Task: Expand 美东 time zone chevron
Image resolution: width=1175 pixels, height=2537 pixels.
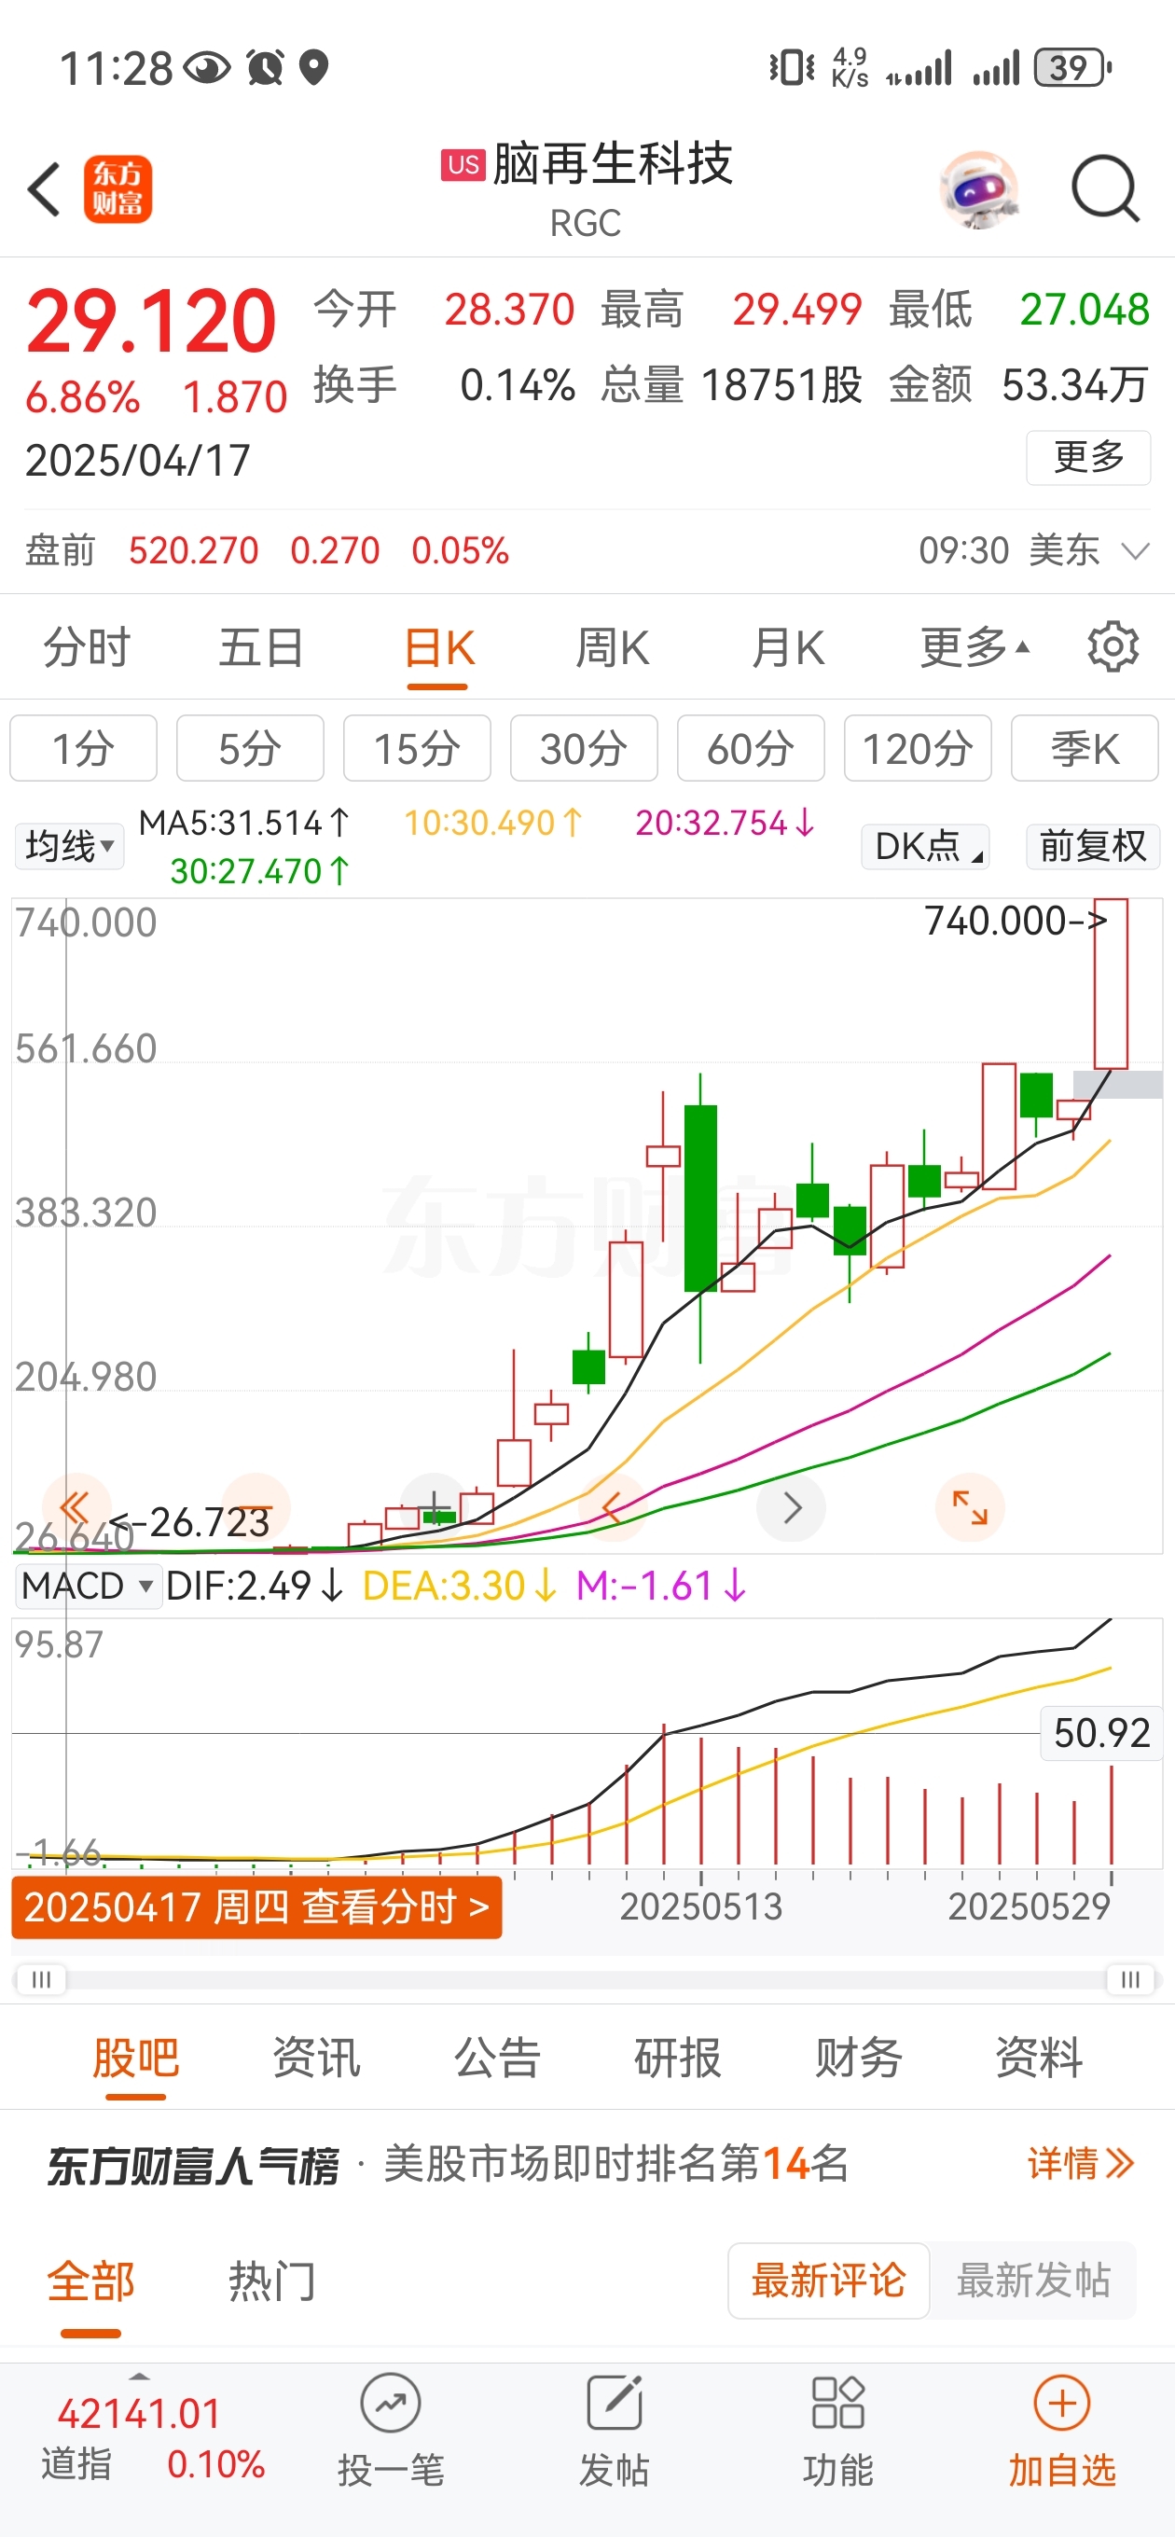Action: (1136, 550)
